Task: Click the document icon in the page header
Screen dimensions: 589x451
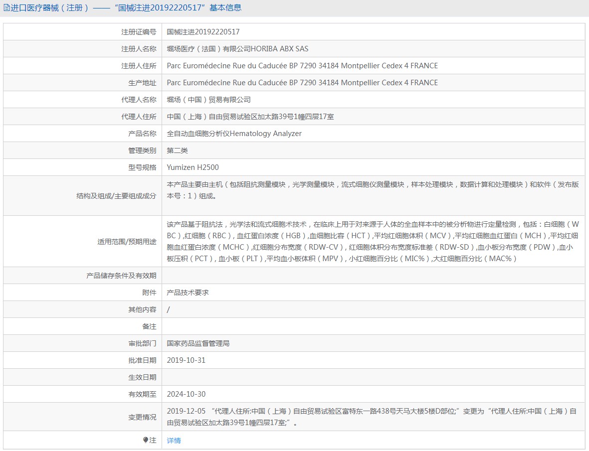Action: [x=7, y=7]
